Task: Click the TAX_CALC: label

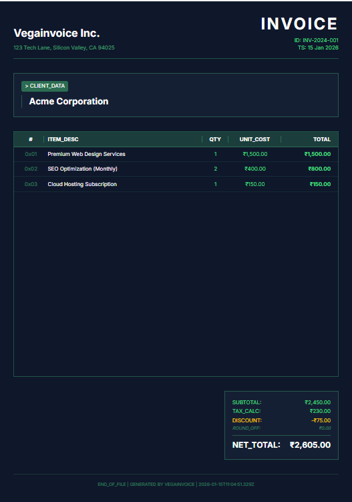Action: (x=246, y=411)
